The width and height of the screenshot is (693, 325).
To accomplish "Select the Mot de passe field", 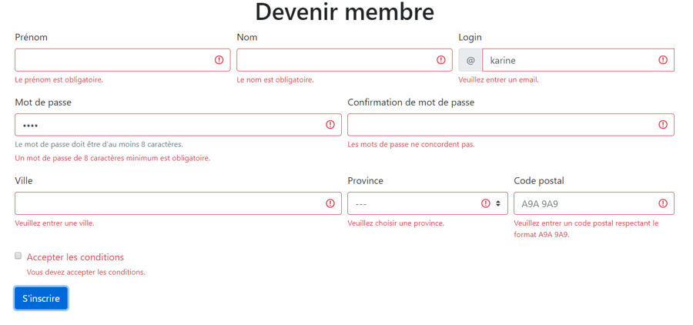I will pyautogui.click(x=169, y=125).
